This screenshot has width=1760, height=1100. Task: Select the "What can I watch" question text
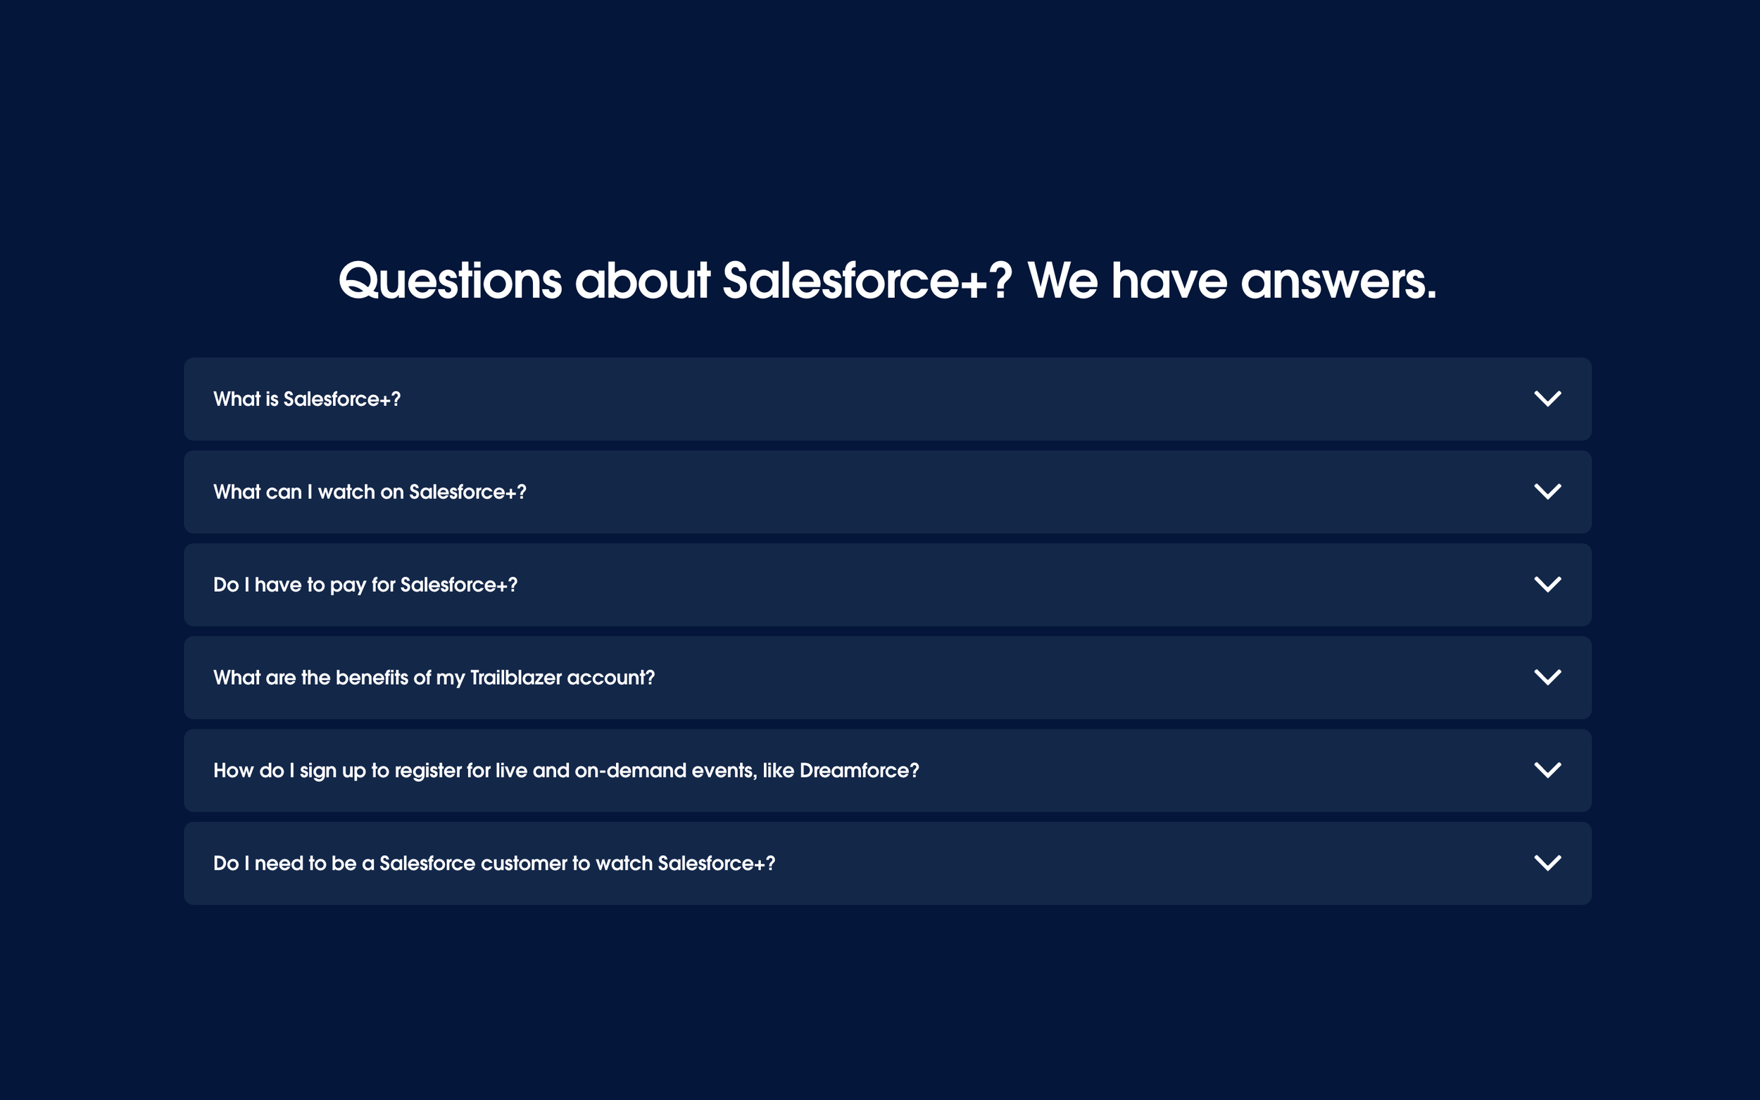(370, 493)
